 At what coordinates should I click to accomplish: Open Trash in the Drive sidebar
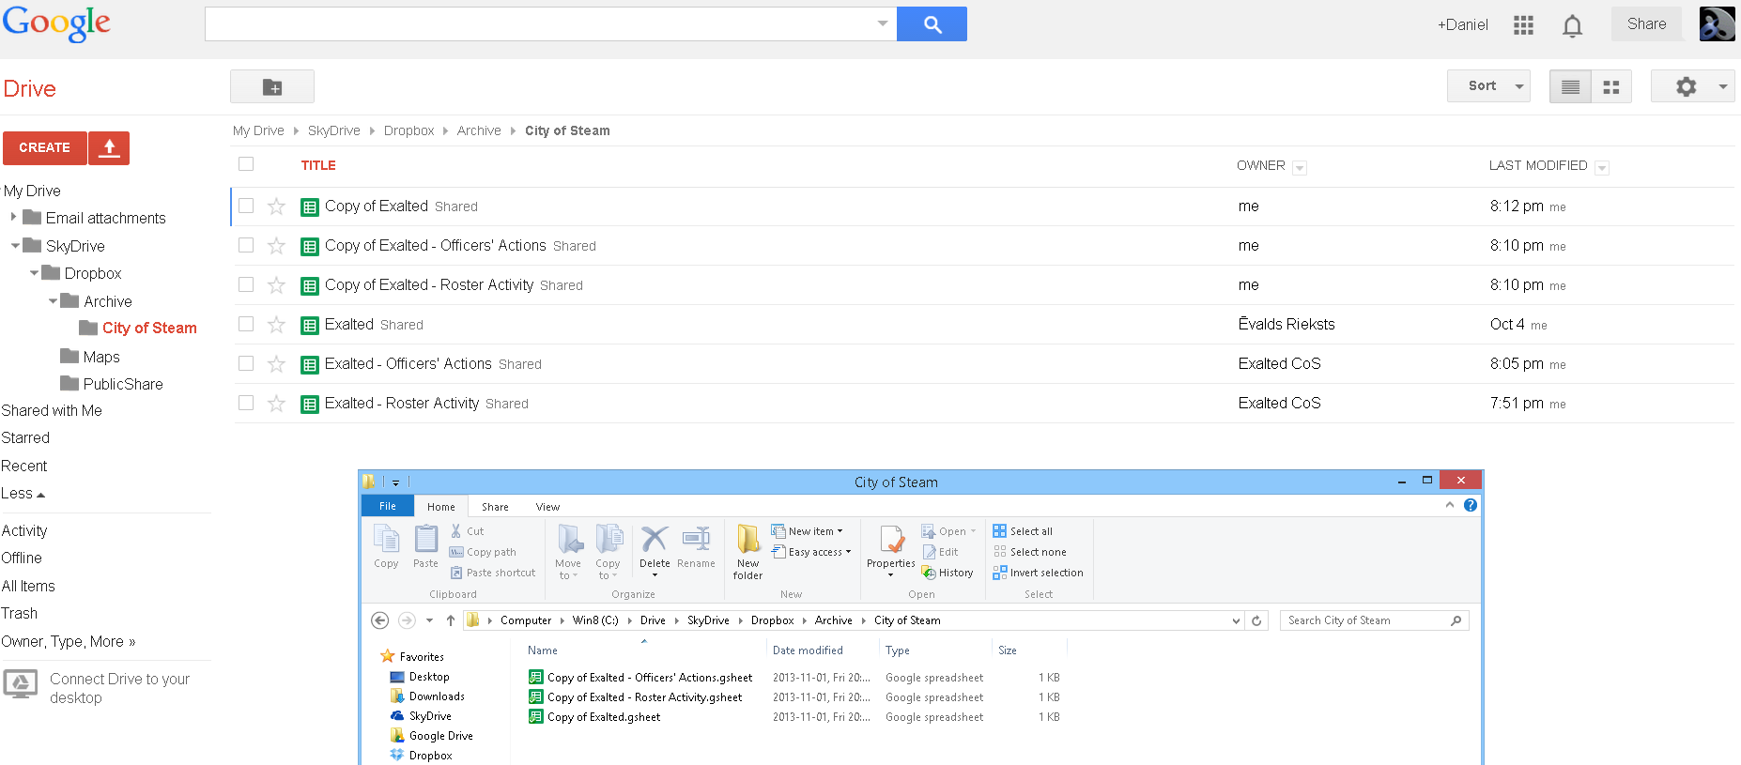coord(20,613)
